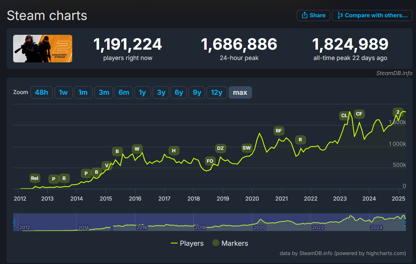416x264 pixels.
Task: Click the P marker near 2014
Action: point(86,173)
